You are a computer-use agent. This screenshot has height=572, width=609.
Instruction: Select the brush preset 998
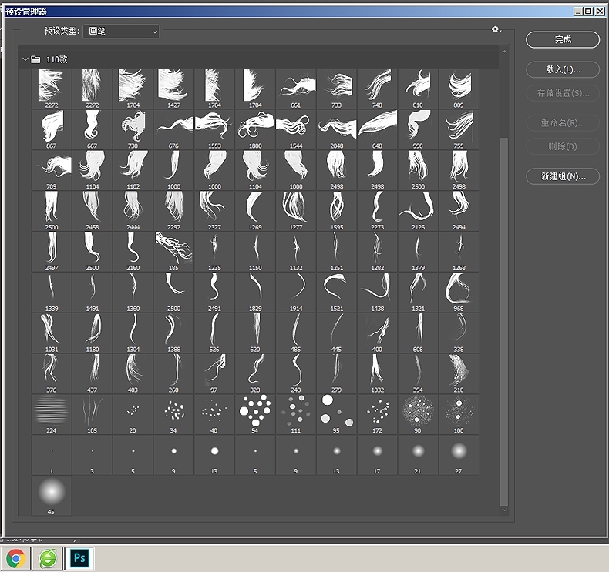coord(418,129)
